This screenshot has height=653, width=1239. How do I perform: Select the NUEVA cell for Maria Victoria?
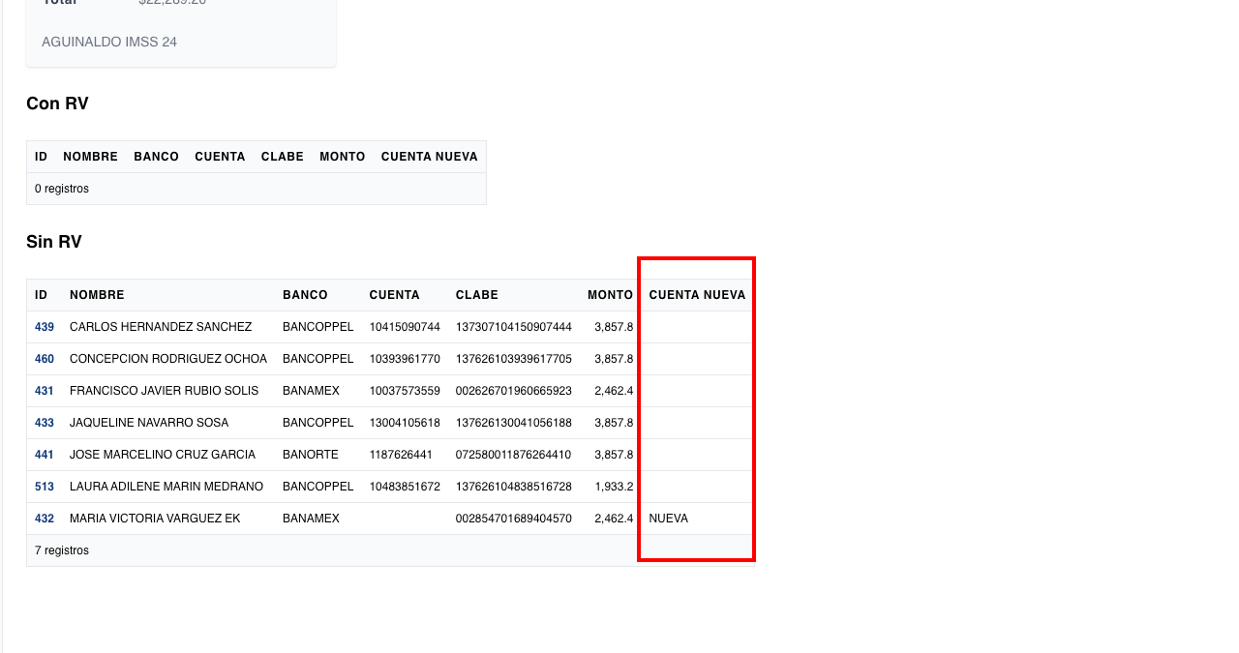pyautogui.click(x=669, y=519)
